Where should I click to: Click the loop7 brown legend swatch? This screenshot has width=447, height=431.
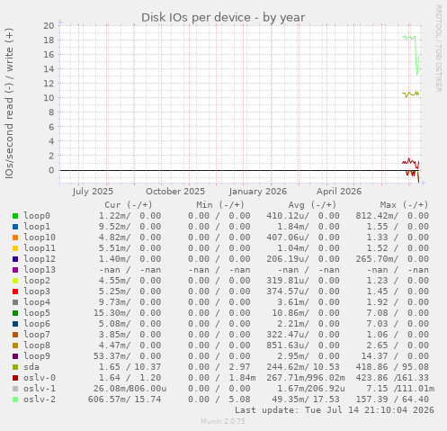coord(15,335)
